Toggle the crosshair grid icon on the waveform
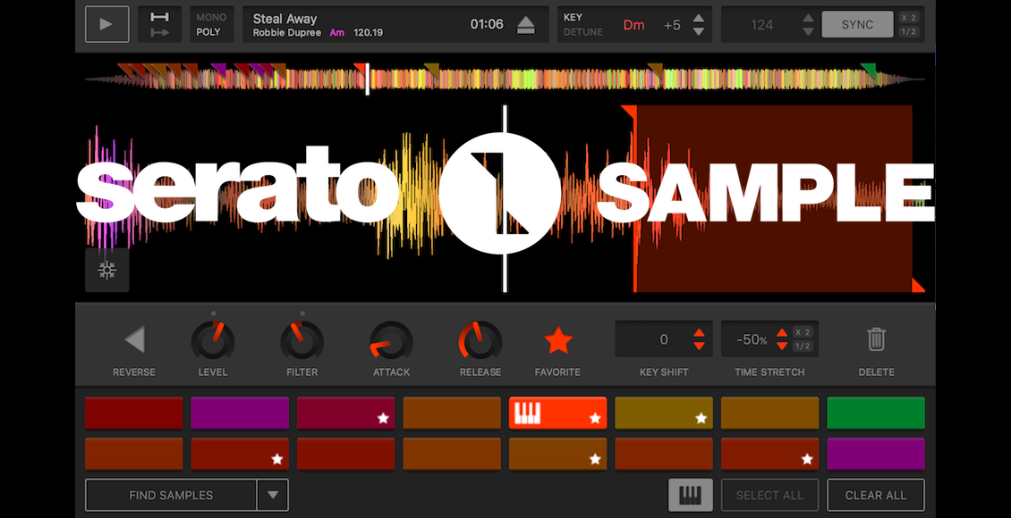 [107, 271]
